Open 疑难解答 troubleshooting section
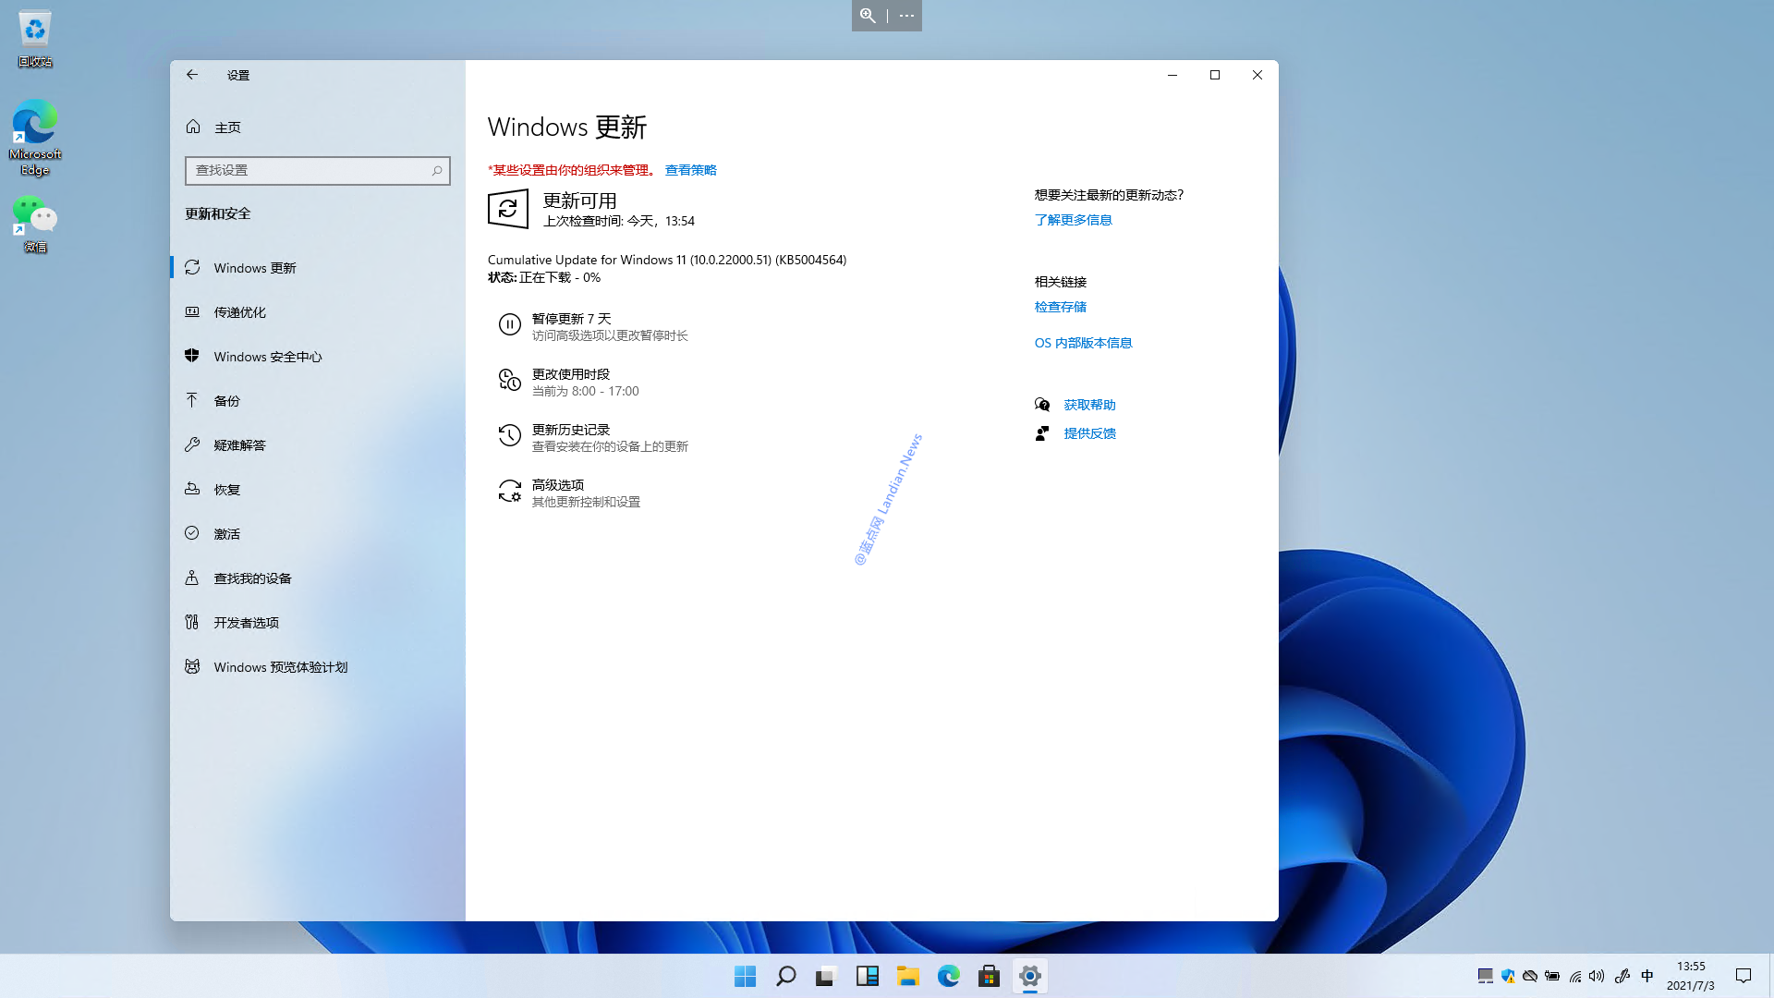This screenshot has width=1774, height=998. (x=318, y=445)
